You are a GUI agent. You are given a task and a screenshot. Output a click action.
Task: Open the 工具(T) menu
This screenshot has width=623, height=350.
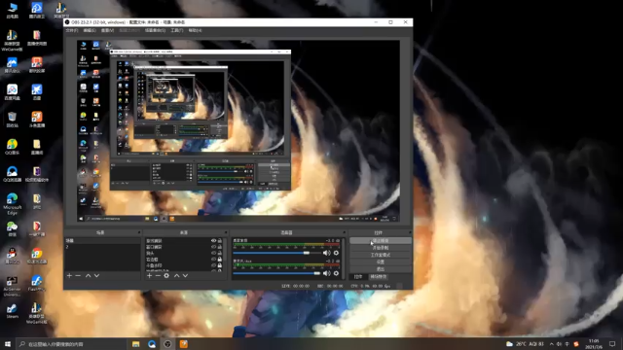click(x=177, y=30)
